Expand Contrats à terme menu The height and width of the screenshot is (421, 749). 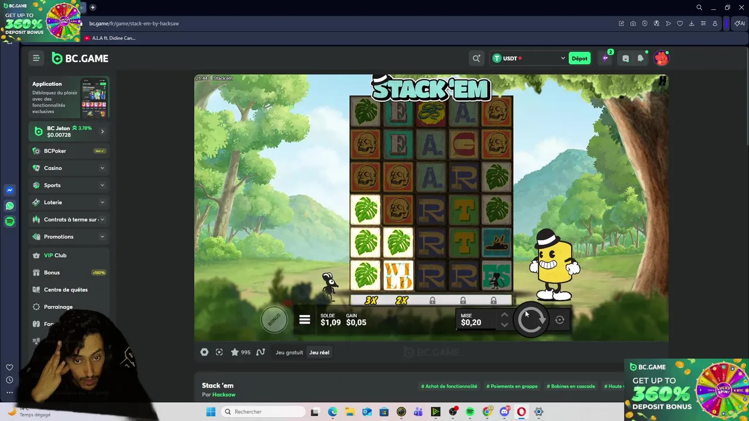[x=69, y=219]
